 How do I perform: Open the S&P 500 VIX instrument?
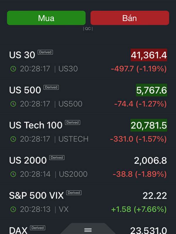88,202
